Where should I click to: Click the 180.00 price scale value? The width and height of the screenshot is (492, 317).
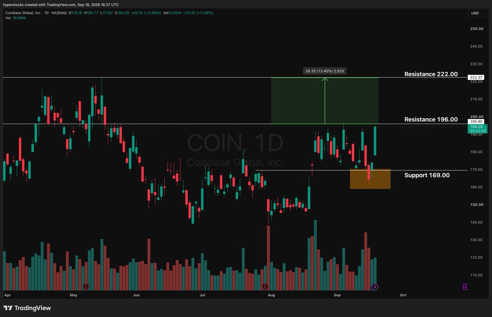click(476, 152)
